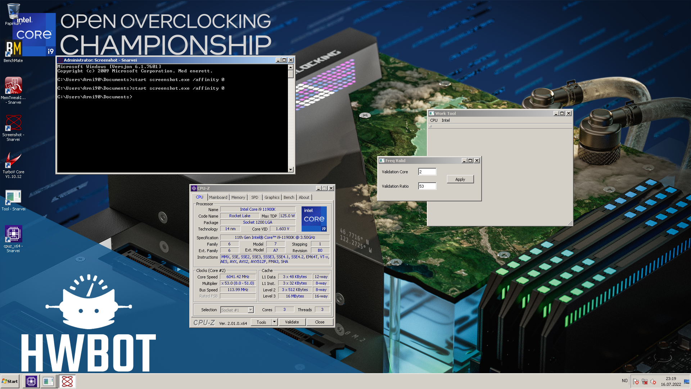Click the Action Center flag tray icon
The image size is (691, 389).
[x=636, y=381]
